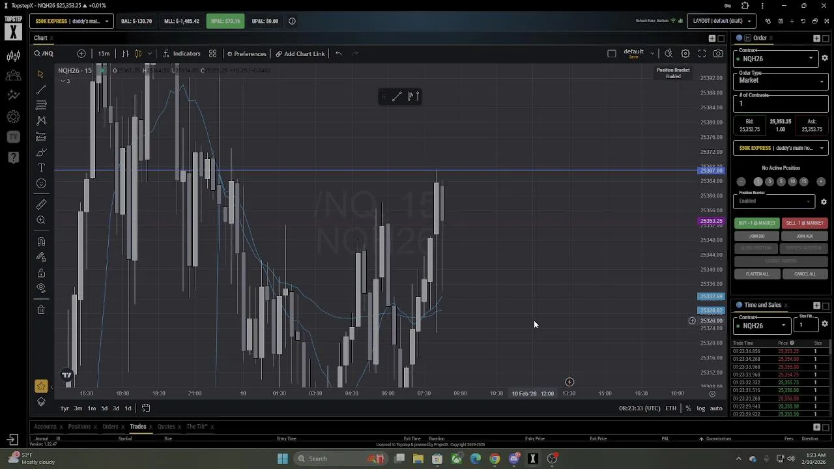Expand the chart style dropdown arrow
The width and height of the screenshot is (834, 469).
click(x=150, y=53)
